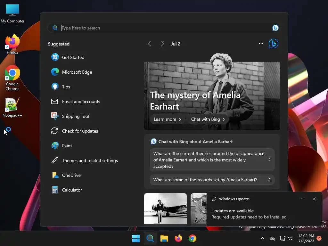The image size is (328, 246).
Task: Click Required updates need to be installed text
Action: coord(249,217)
